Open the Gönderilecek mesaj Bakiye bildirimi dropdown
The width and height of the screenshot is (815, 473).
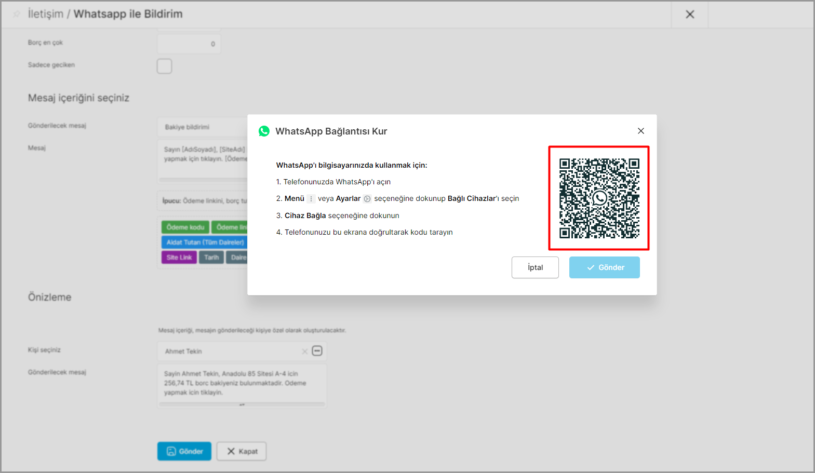tap(203, 127)
